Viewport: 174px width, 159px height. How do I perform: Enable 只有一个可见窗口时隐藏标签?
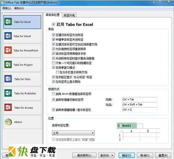tap(53, 63)
